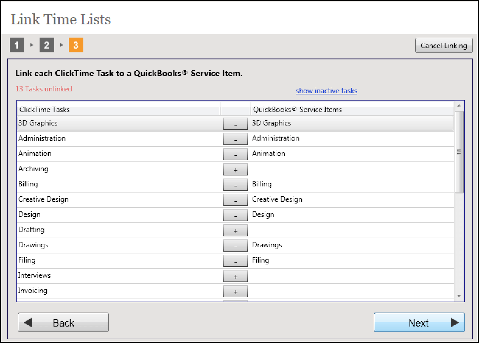Click the 3D Graphics service item
479x343 pixels.
271,123
